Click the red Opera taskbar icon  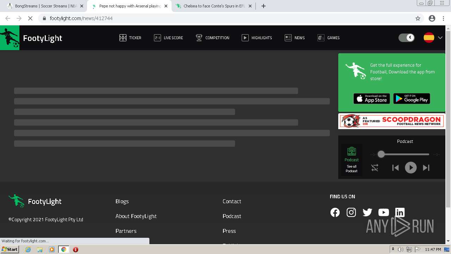[x=75, y=249]
